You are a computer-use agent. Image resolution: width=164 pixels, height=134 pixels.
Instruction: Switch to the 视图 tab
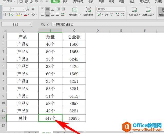click(x=122, y=1)
